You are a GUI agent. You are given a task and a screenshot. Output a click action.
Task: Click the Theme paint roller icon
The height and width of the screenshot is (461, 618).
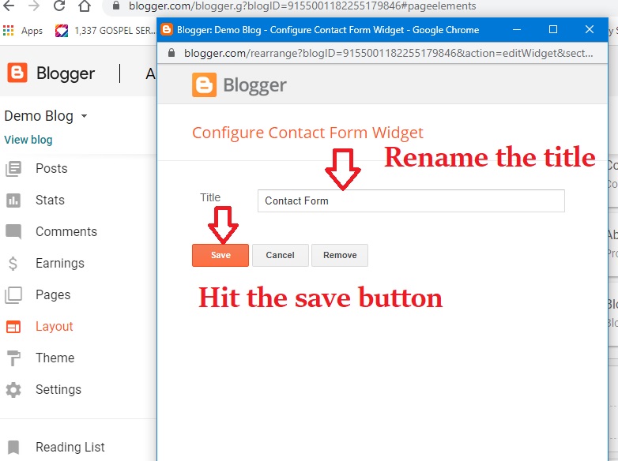click(13, 358)
